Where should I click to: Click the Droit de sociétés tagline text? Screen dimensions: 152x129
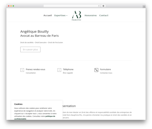coord(42,42)
